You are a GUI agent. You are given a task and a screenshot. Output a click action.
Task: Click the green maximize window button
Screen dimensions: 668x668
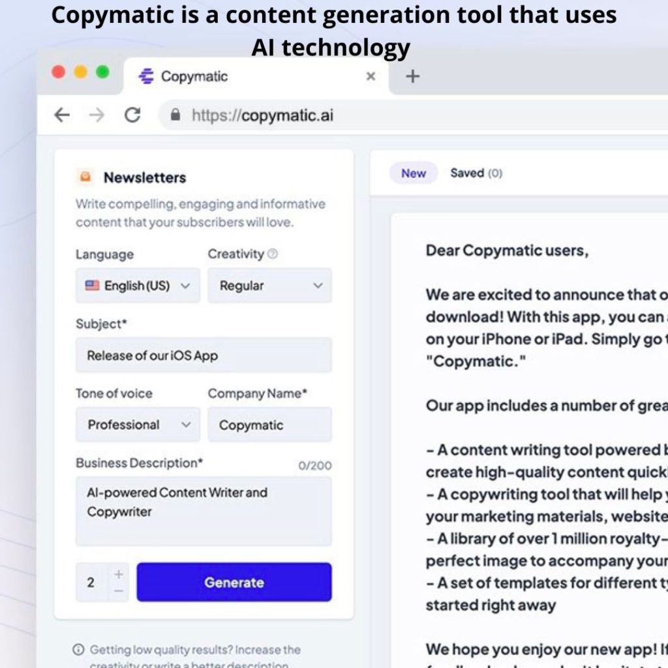(102, 72)
